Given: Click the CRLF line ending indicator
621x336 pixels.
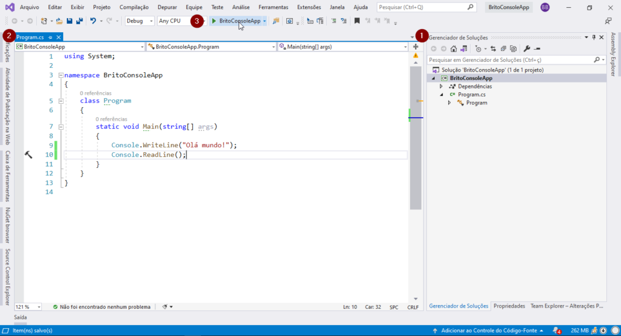Looking at the screenshot, I should point(412,307).
